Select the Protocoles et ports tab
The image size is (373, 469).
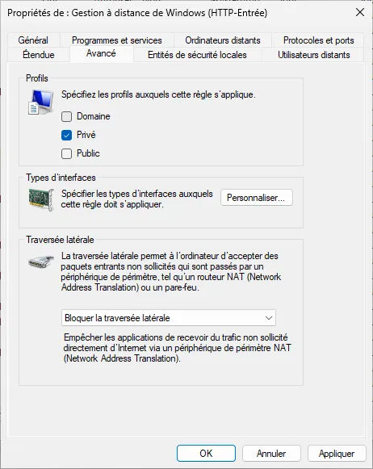coord(319,40)
